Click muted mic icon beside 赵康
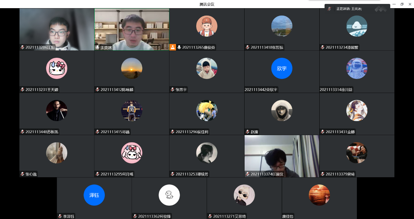The height and width of the screenshot is (219, 414). pos(247,132)
